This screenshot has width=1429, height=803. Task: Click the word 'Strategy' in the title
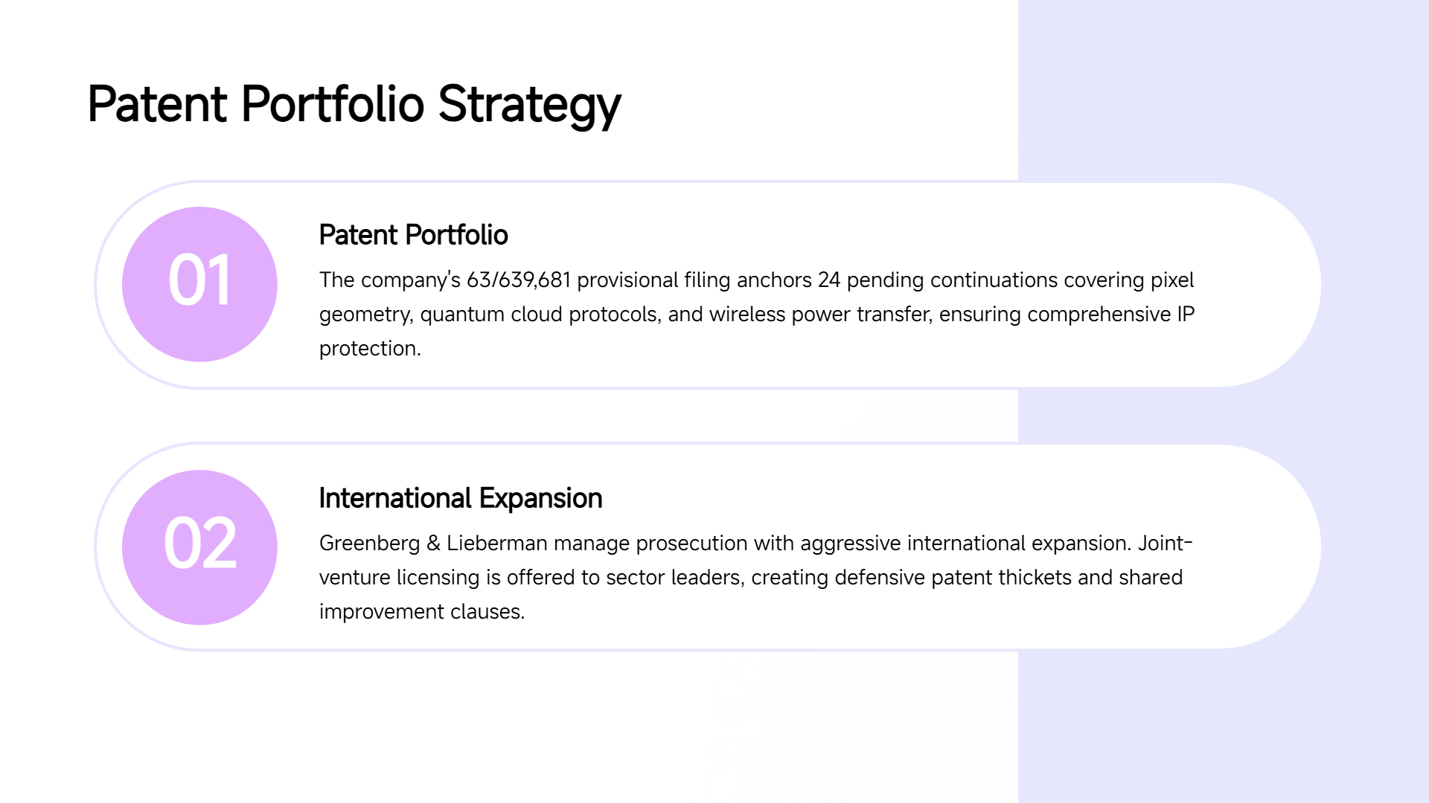click(529, 104)
